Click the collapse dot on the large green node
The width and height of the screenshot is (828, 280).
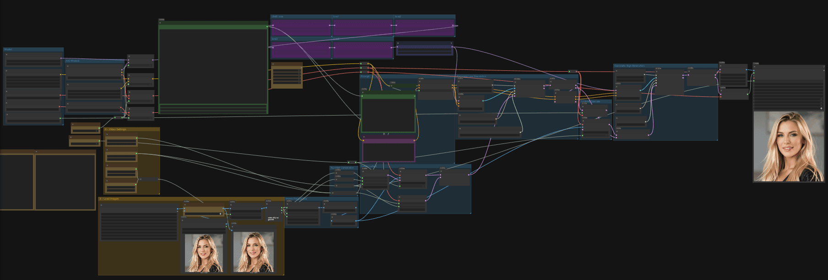[x=160, y=23]
